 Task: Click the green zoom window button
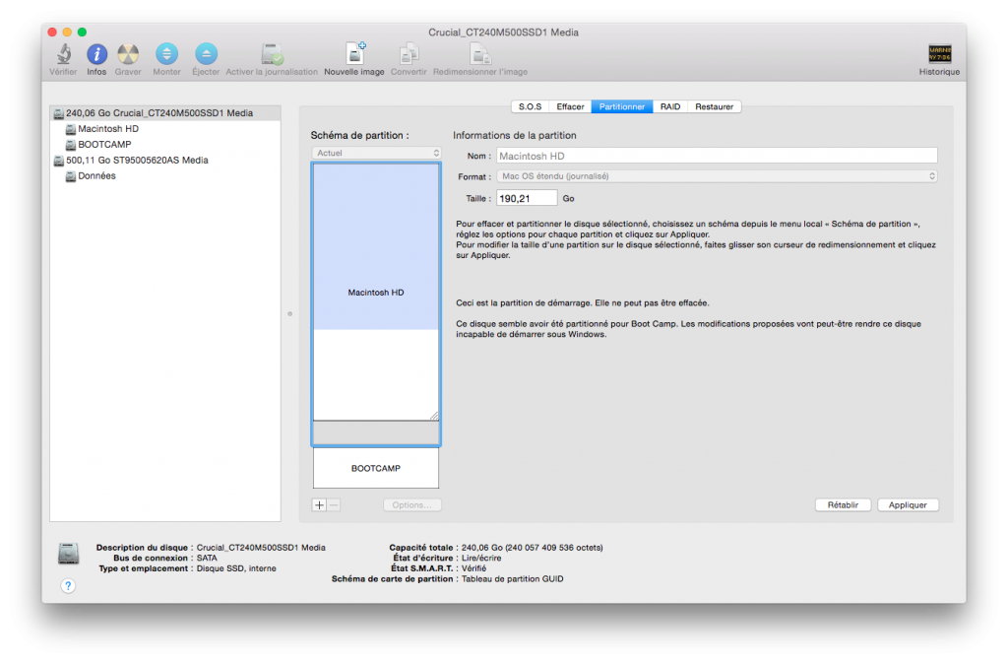pos(83,33)
